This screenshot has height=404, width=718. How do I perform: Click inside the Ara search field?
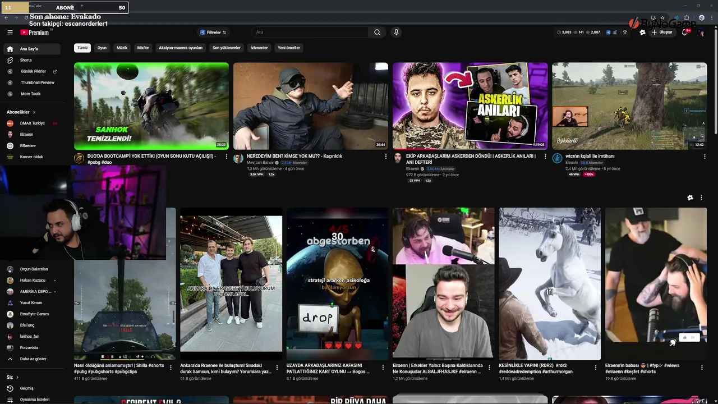(310, 33)
